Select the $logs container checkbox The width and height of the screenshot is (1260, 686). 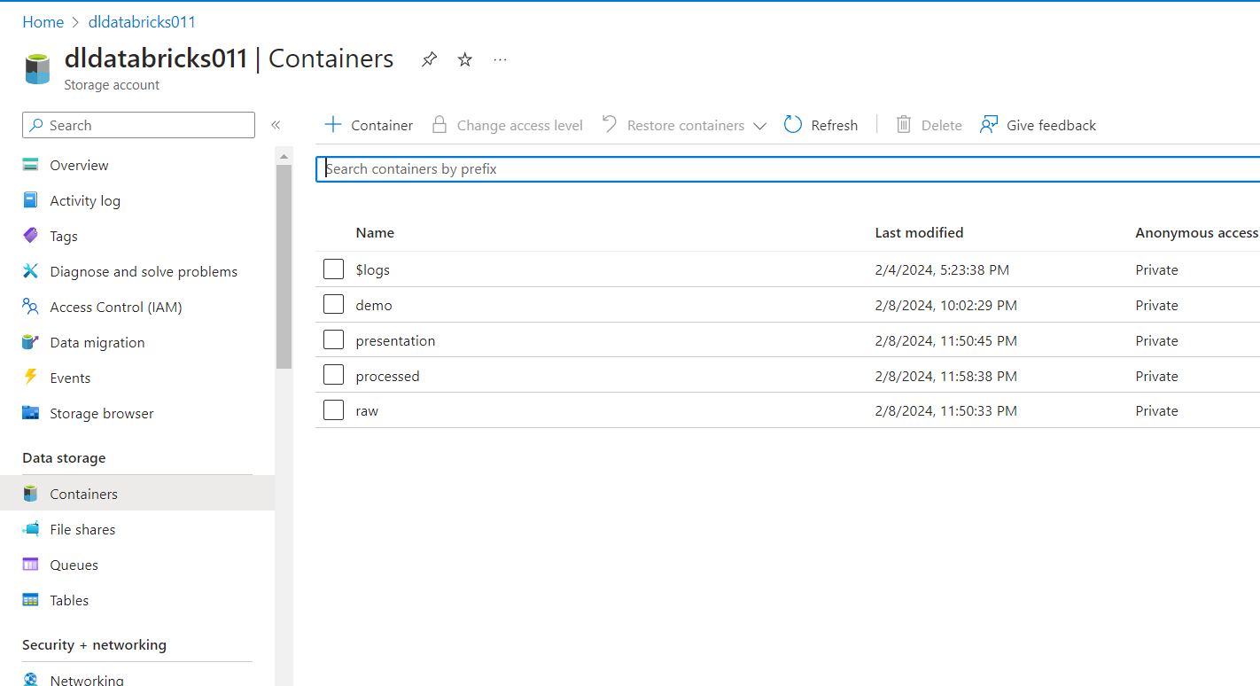(x=333, y=269)
